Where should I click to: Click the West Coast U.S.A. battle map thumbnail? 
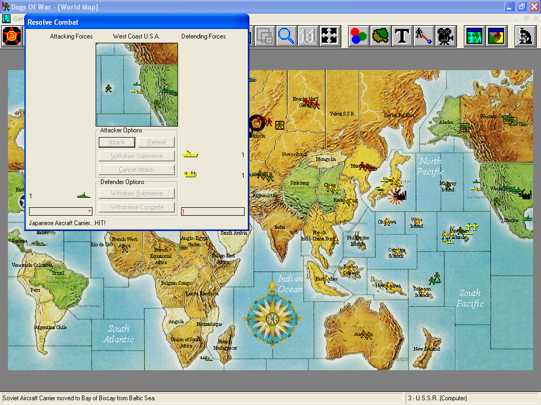click(x=137, y=85)
